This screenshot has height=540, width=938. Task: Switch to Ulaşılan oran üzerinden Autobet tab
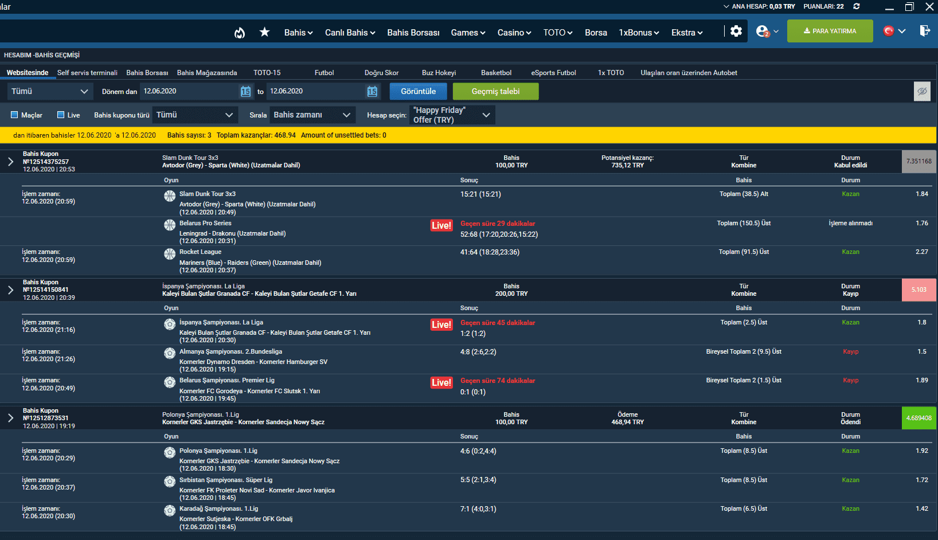pos(689,73)
